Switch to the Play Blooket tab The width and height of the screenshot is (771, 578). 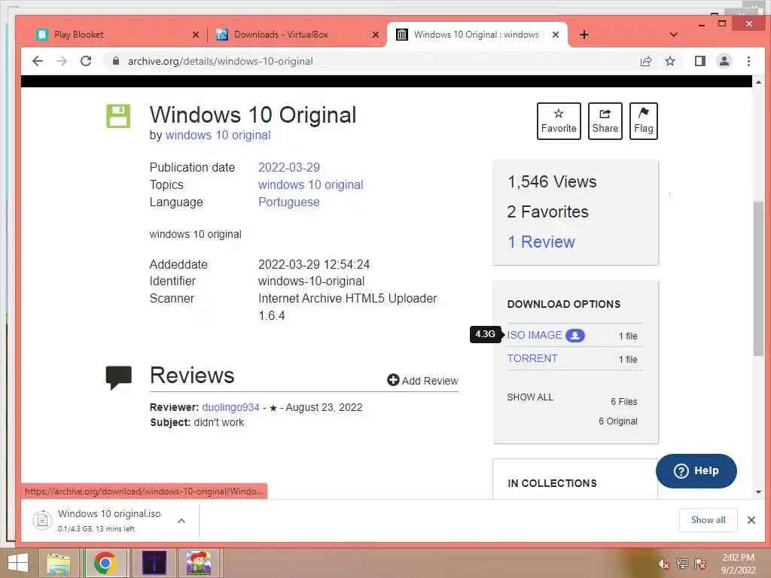[113, 35]
